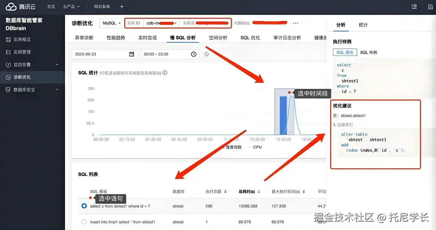
Task: Open the three-dot more options menu
Action: point(295,23)
